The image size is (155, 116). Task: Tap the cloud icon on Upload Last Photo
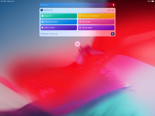42,22
